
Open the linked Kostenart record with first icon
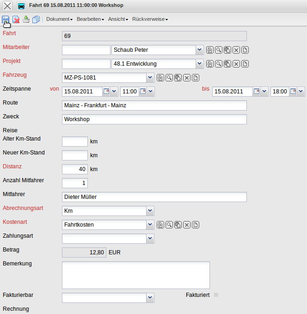point(160,225)
